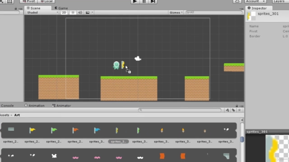
Task: Open the Project panel options menu
Action: point(242,106)
